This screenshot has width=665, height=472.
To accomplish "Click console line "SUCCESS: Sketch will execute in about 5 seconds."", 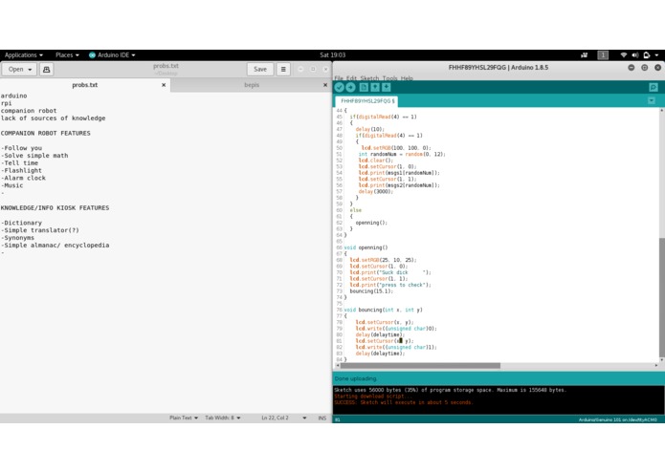I will [x=404, y=402].
